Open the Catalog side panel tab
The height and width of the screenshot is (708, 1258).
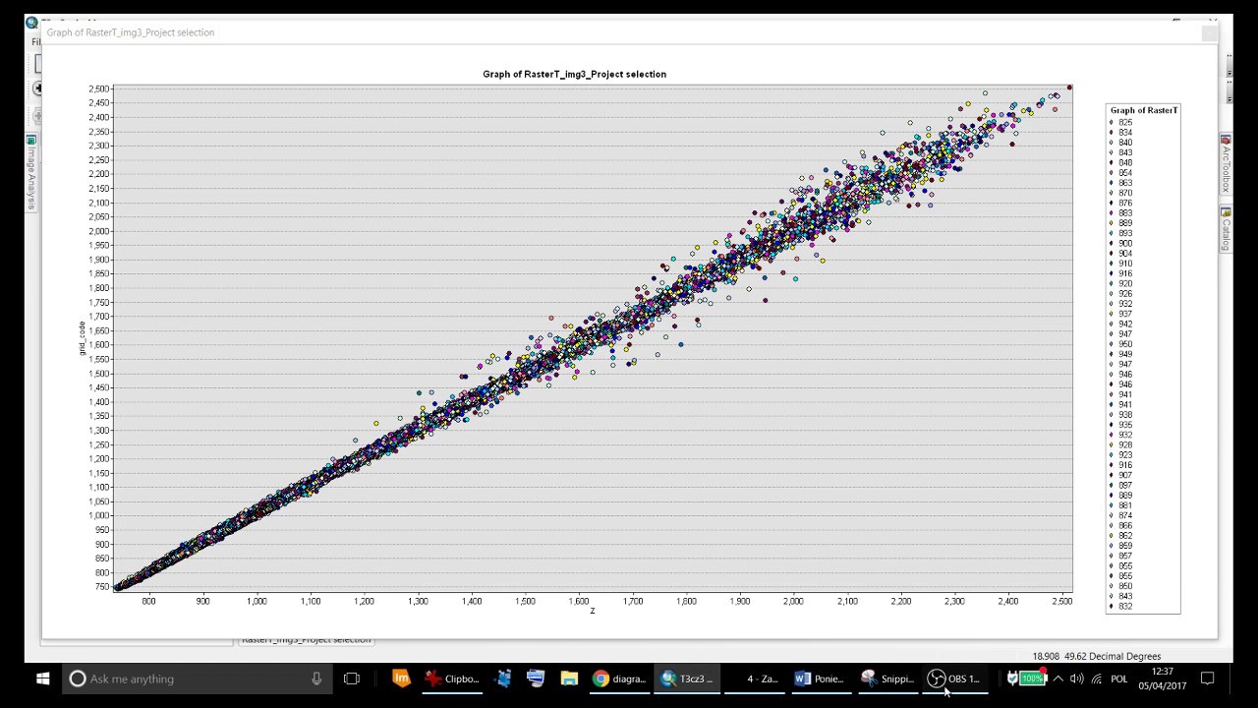[1226, 229]
